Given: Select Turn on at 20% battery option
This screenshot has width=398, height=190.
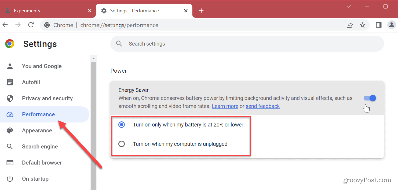Looking at the screenshot, I should tap(122, 125).
